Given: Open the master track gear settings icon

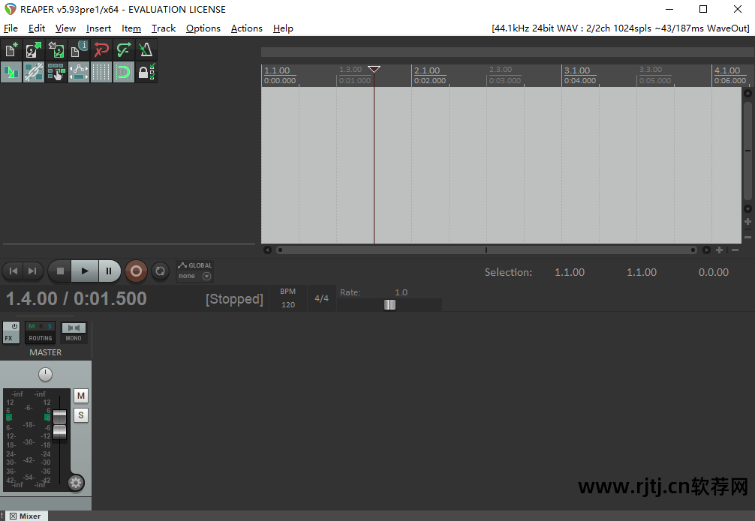Looking at the screenshot, I should click(x=76, y=483).
